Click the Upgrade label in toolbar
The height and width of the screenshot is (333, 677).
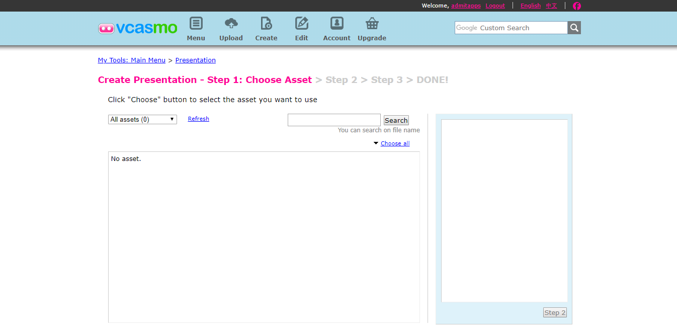(372, 38)
